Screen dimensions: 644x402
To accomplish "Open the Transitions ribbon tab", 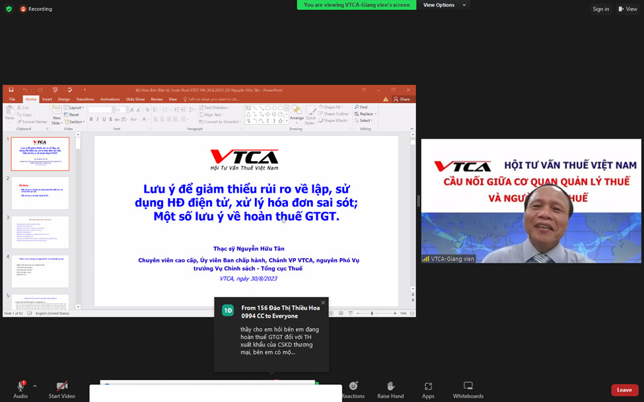I will pyautogui.click(x=85, y=99).
